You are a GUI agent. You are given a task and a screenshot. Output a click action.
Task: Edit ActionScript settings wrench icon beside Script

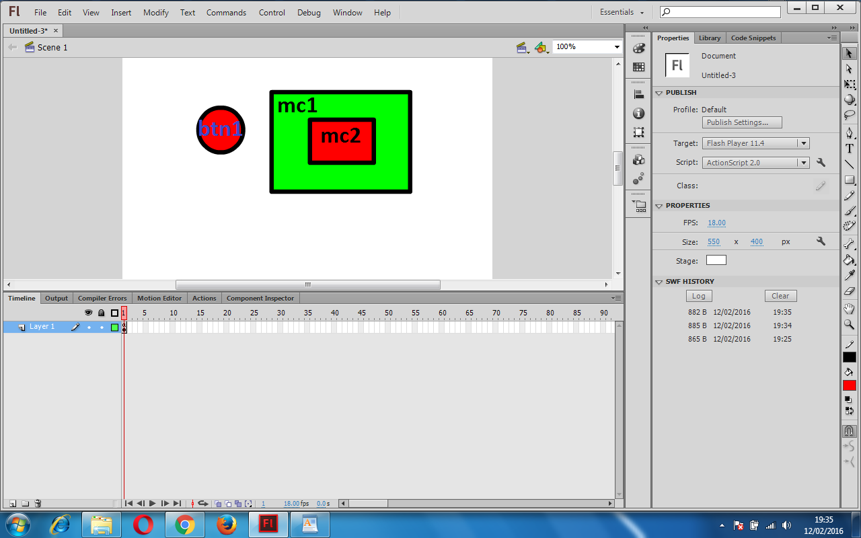pyautogui.click(x=821, y=162)
